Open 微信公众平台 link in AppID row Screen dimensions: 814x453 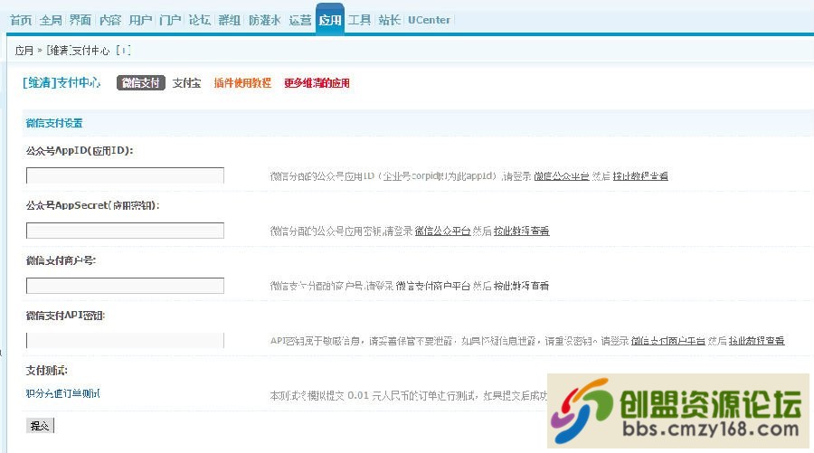pos(562,176)
